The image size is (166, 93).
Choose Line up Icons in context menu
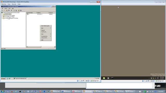tap(46, 38)
